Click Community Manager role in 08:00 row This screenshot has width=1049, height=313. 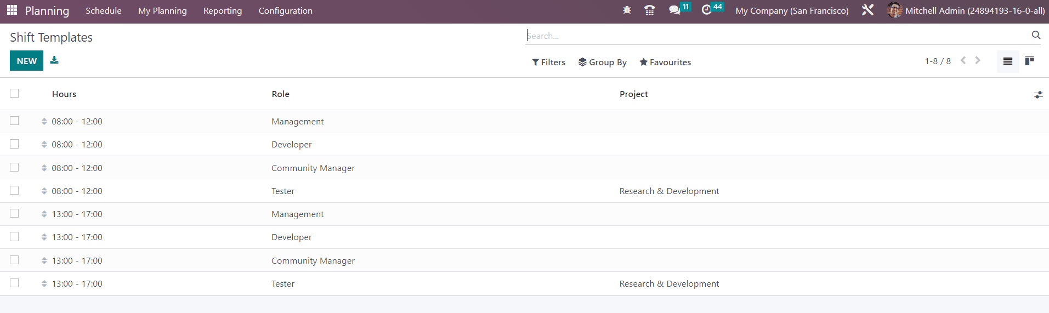click(313, 168)
